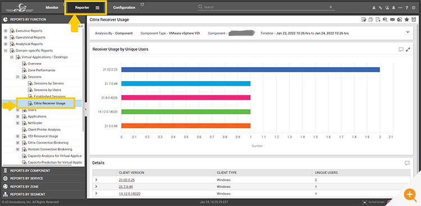
Task: Click the edit report pencil icon
Action: coord(371,19)
